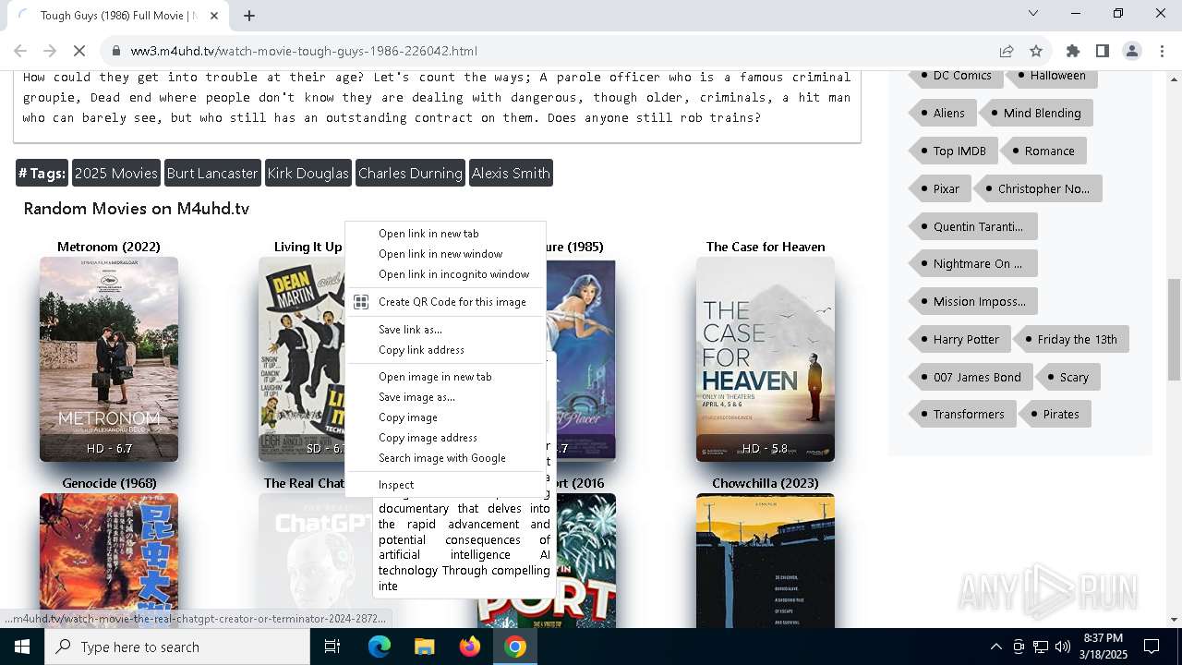
Task: Toggle Chrome side panel icon
Action: point(1102,51)
